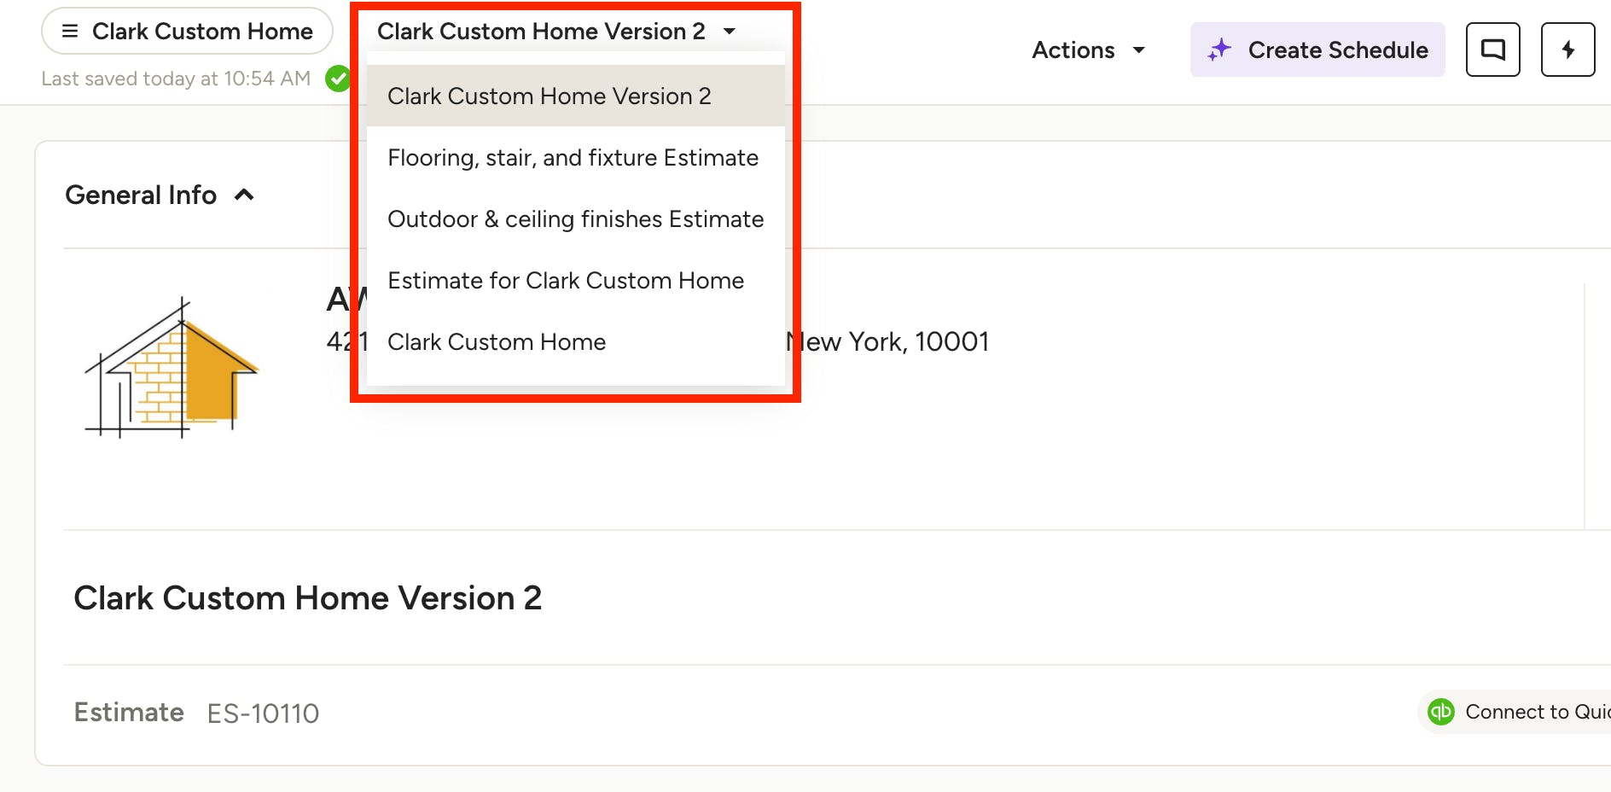
Task: Click the estimate number ES-10110
Action: pyautogui.click(x=263, y=713)
